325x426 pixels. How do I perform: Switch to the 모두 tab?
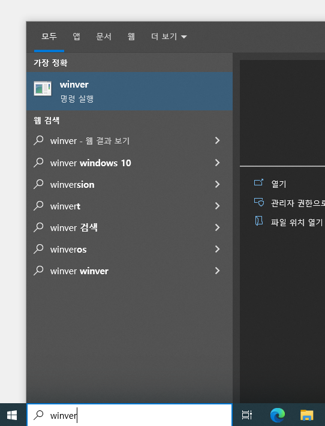49,36
